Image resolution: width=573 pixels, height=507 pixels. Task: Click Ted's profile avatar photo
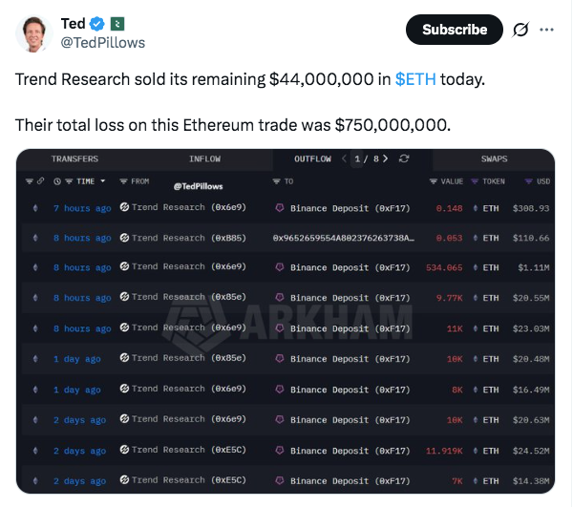34,33
